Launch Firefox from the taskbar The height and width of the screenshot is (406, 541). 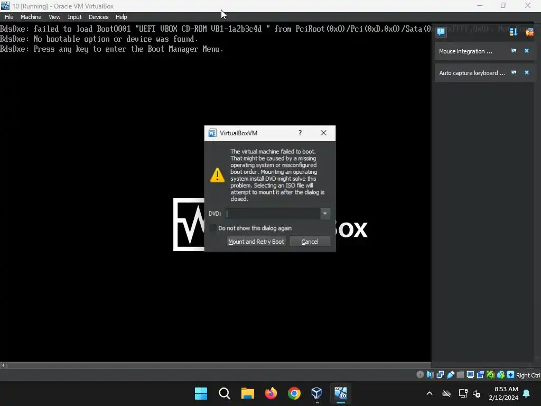(271, 393)
